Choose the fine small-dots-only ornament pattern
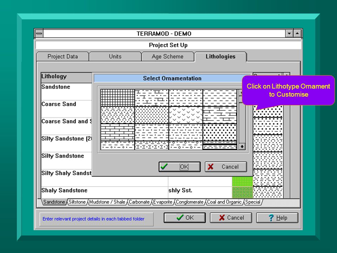This screenshot has width=337, height=253. tap(152, 115)
